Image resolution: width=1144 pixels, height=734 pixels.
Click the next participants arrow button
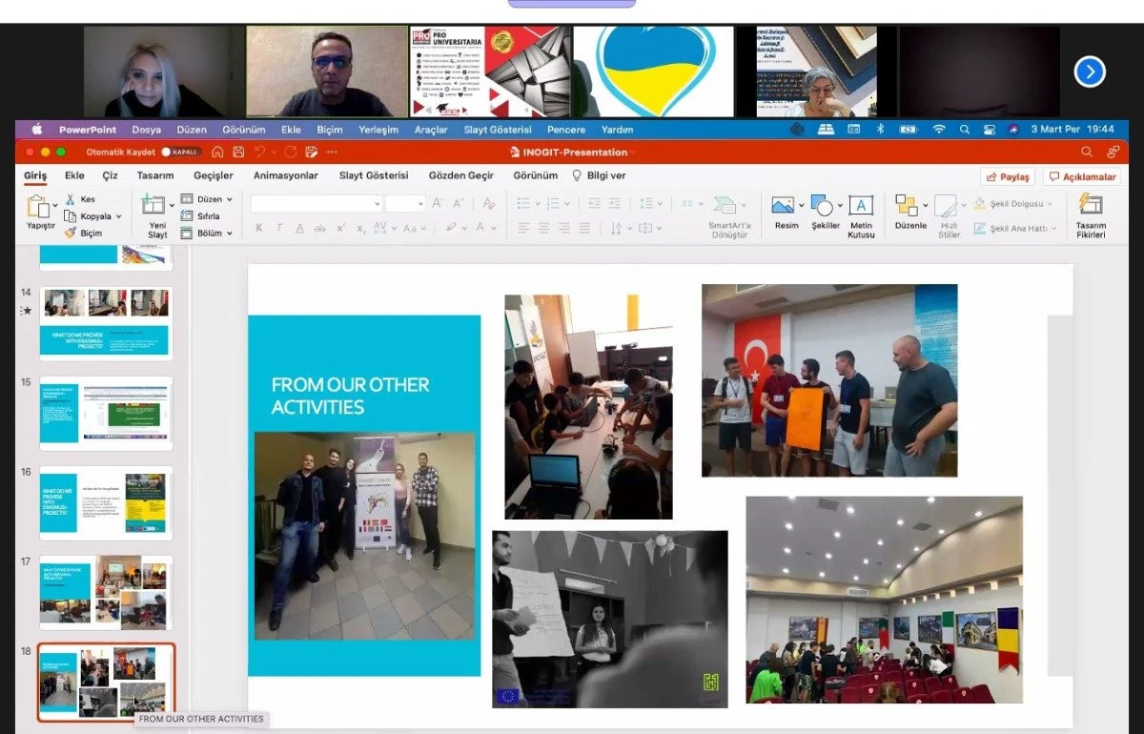coord(1090,71)
